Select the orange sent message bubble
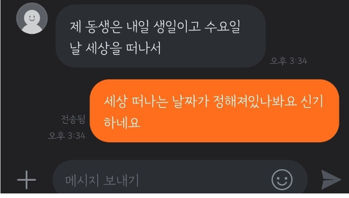The height and width of the screenshot is (198, 349). tap(214, 111)
